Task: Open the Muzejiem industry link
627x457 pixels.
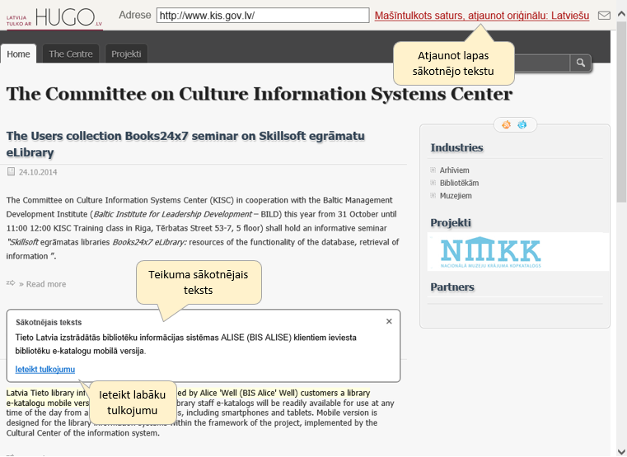Action: [x=456, y=196]
